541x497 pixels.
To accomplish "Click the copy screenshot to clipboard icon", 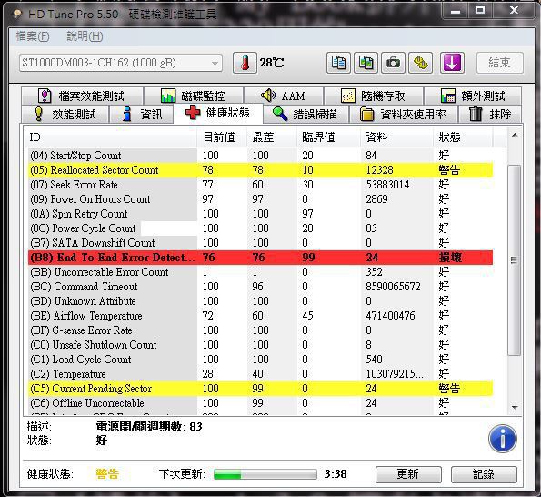I will click(366, 63).
